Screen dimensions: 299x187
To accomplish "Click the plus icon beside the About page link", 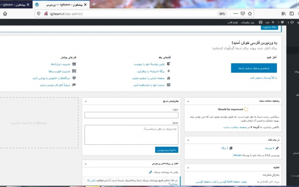I will tap(169, 71).
